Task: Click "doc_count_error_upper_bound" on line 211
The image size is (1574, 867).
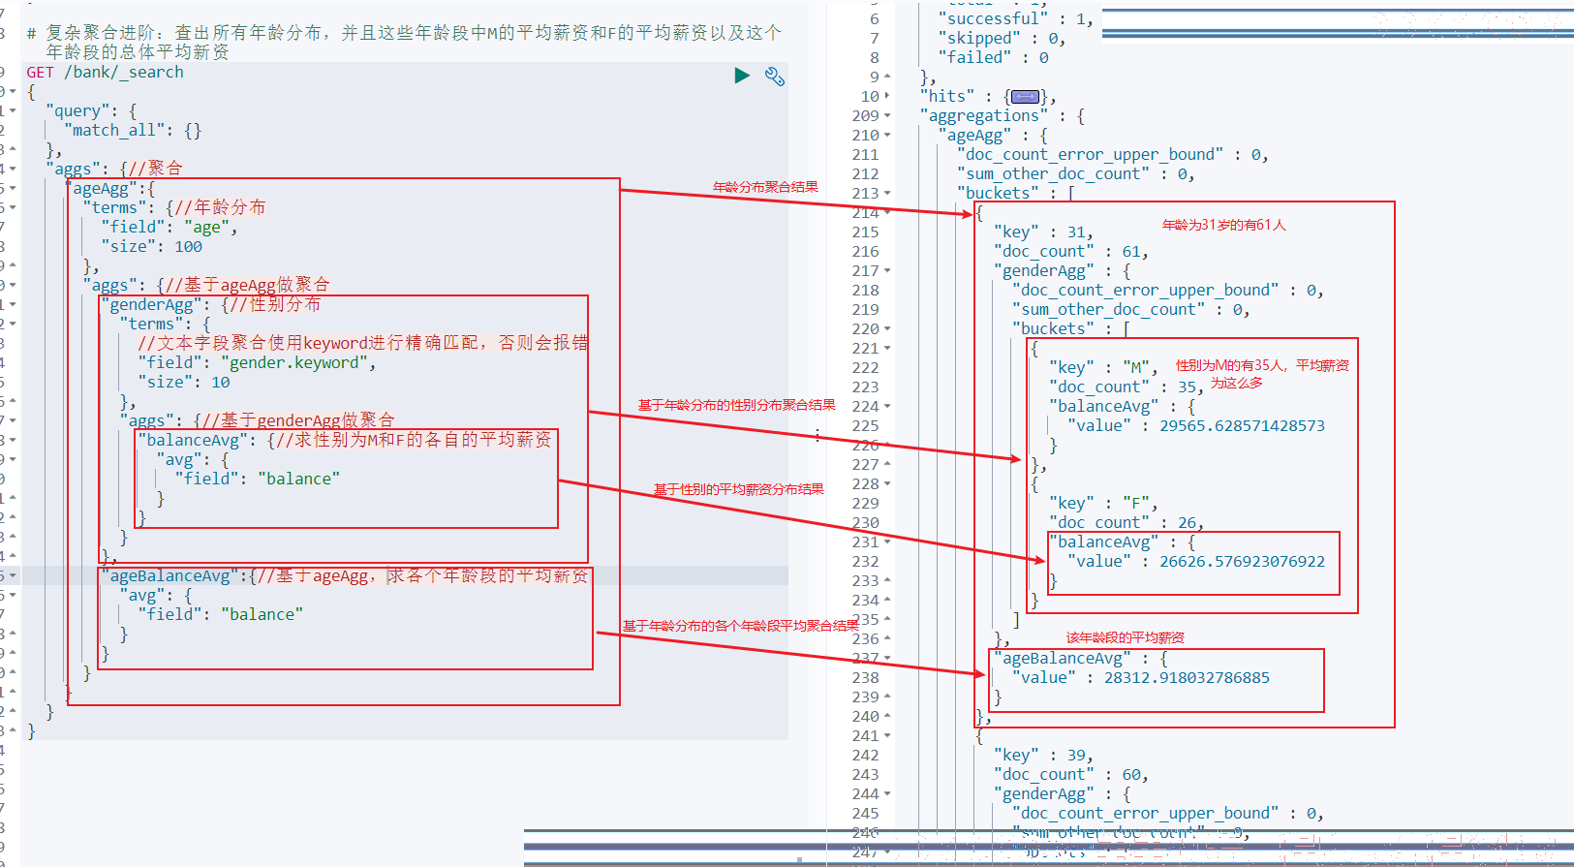Action: (x=1090, y=154)
